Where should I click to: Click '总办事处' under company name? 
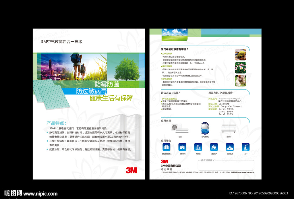[167, 169]
